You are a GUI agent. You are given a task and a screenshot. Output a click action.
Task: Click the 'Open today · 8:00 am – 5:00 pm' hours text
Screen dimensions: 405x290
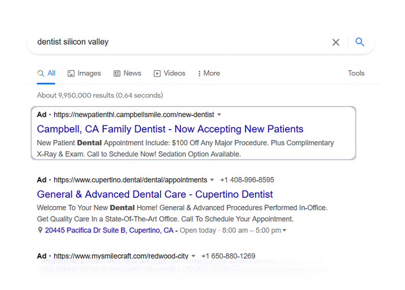point(230,230)
